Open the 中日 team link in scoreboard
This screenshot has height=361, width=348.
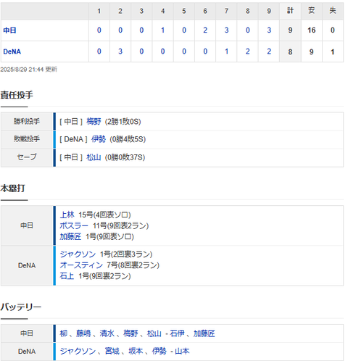tap(9, 30)
